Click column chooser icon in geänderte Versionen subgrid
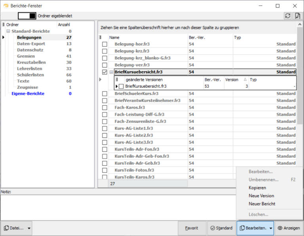The height and width of the screenshot is (236, 304). click(117, 79)
